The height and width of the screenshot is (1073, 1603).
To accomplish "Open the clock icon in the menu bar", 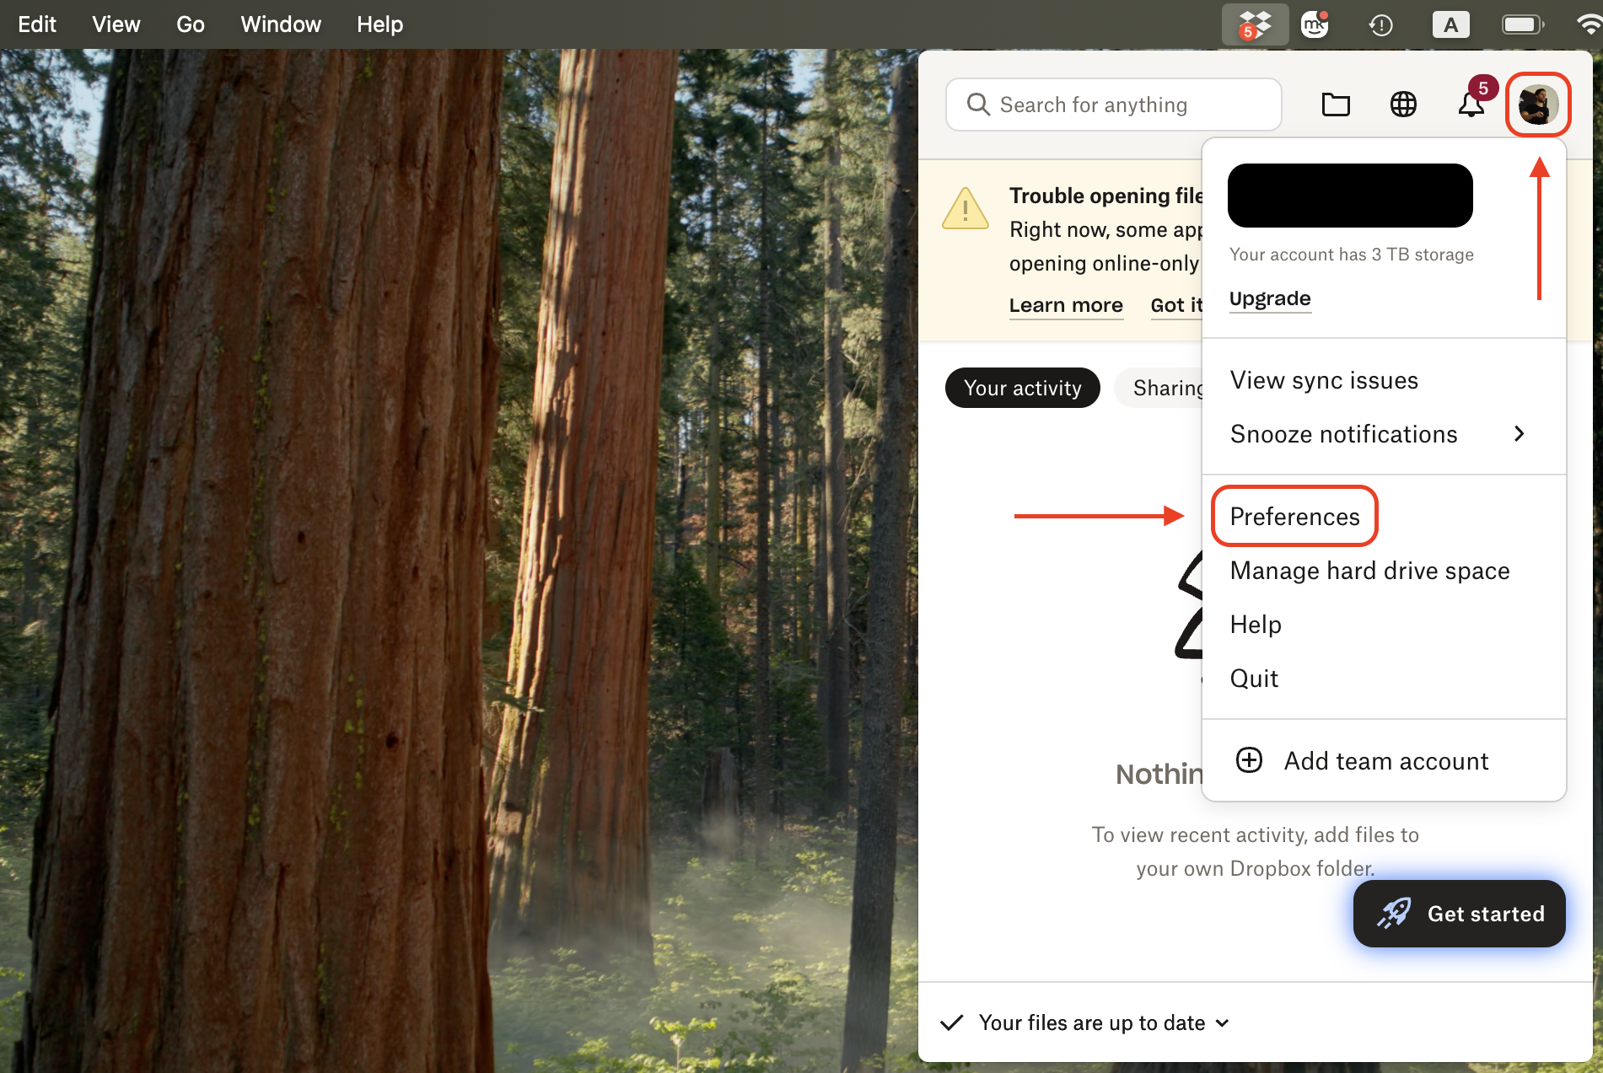I will (x=1380, y=24).
